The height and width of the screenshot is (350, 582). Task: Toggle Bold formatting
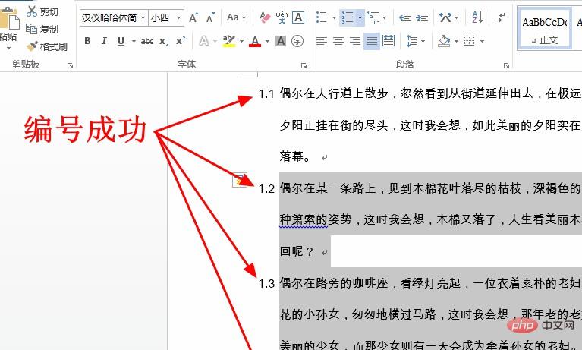(x=87, y=41)
